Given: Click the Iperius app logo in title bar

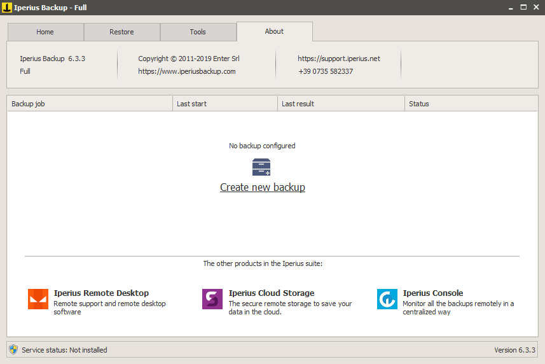Looking at the screenshot, I should (6, 7).
